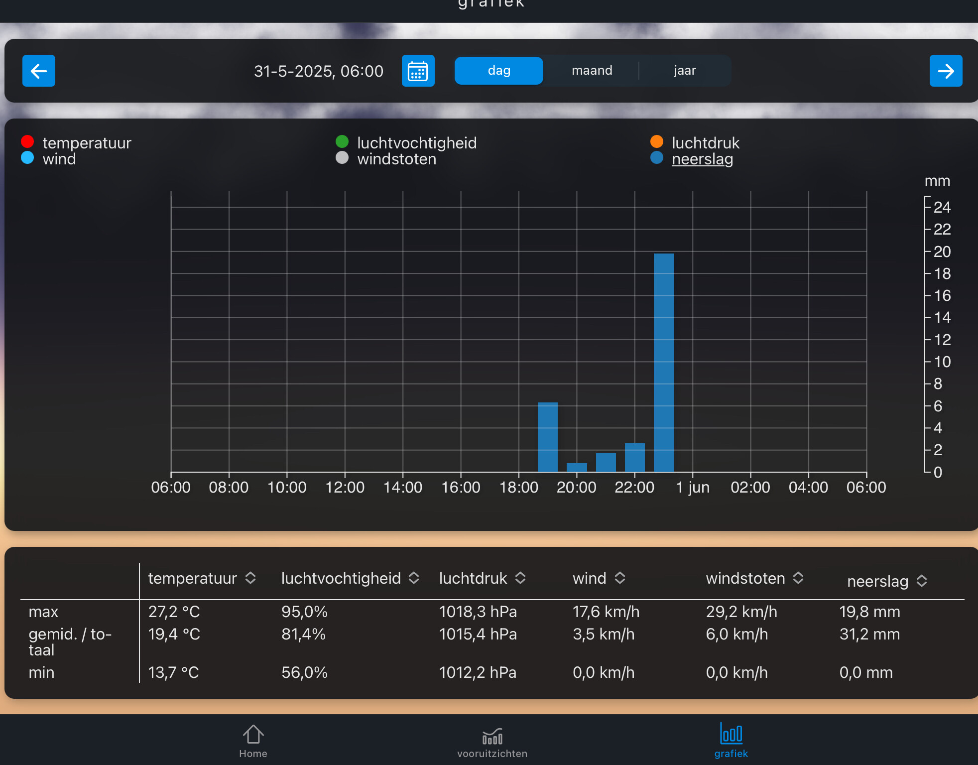Image resolution: width=978 pixels, height=765 pixels.
Task: Click the green luchtvochtigheid legend dot
Action: pos(342,142)
